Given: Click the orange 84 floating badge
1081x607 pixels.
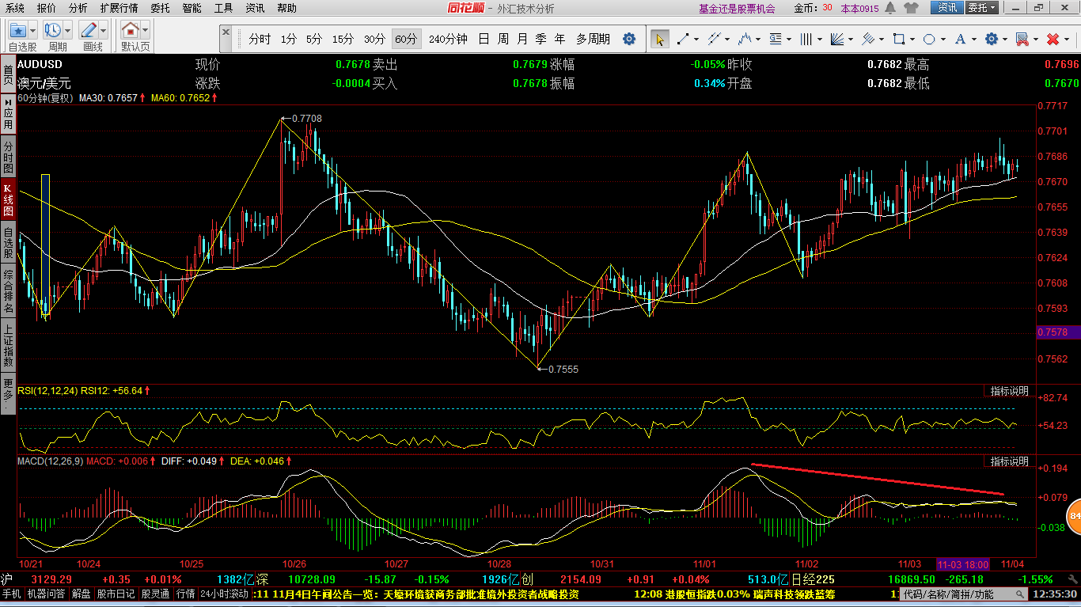Looking at the screenshot, I should pos(1074,516).
